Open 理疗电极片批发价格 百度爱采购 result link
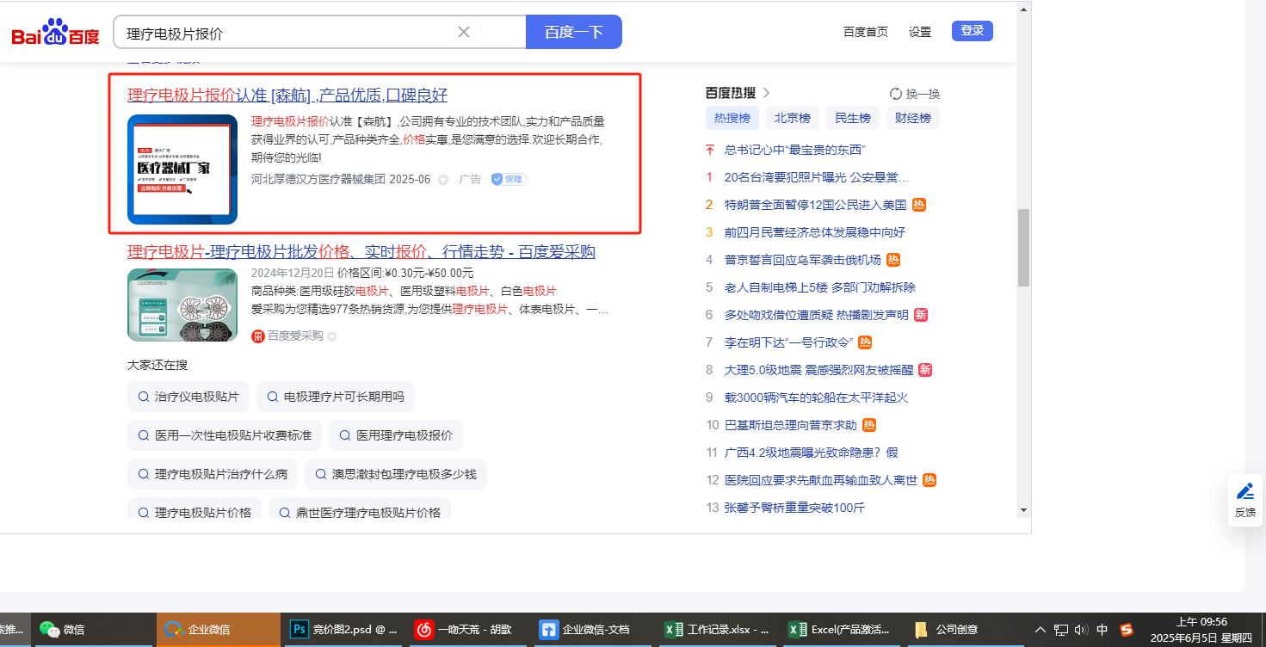 361,252
